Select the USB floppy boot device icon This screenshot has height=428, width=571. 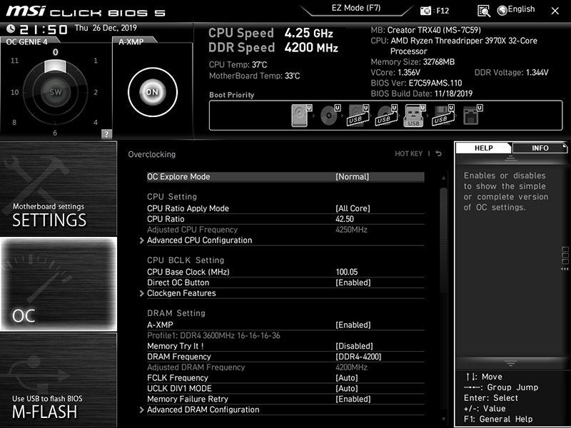pos(443,116)
